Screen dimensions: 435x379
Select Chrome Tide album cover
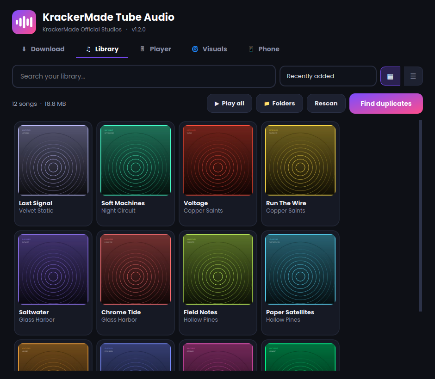tap(136, 269)
